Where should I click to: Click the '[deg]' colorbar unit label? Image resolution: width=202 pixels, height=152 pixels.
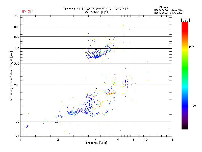(x=185, y=20)
